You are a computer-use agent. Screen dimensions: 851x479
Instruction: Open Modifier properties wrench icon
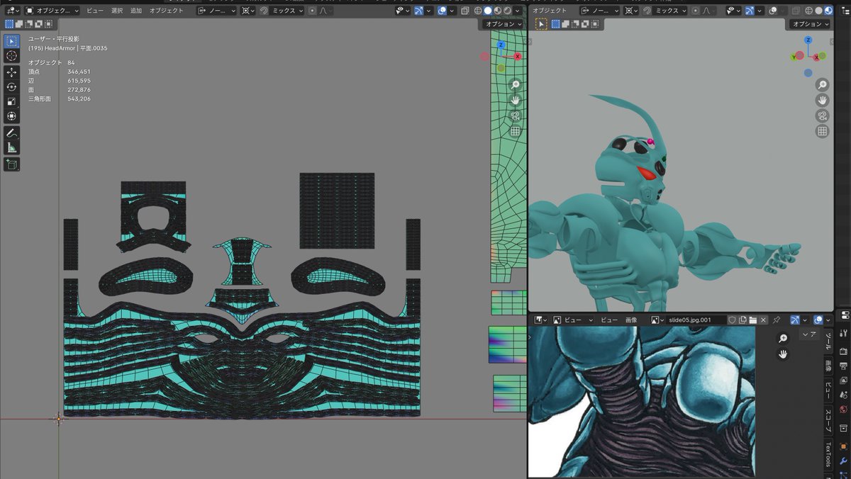[x=843, y=461]
